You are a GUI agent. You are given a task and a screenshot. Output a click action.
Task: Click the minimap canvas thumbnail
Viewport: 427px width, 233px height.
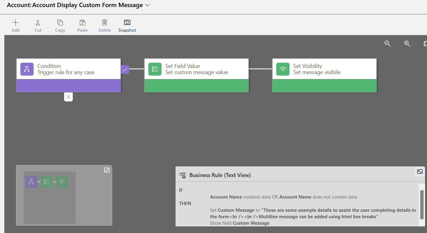pyautogui.click(x=50, y=197)
